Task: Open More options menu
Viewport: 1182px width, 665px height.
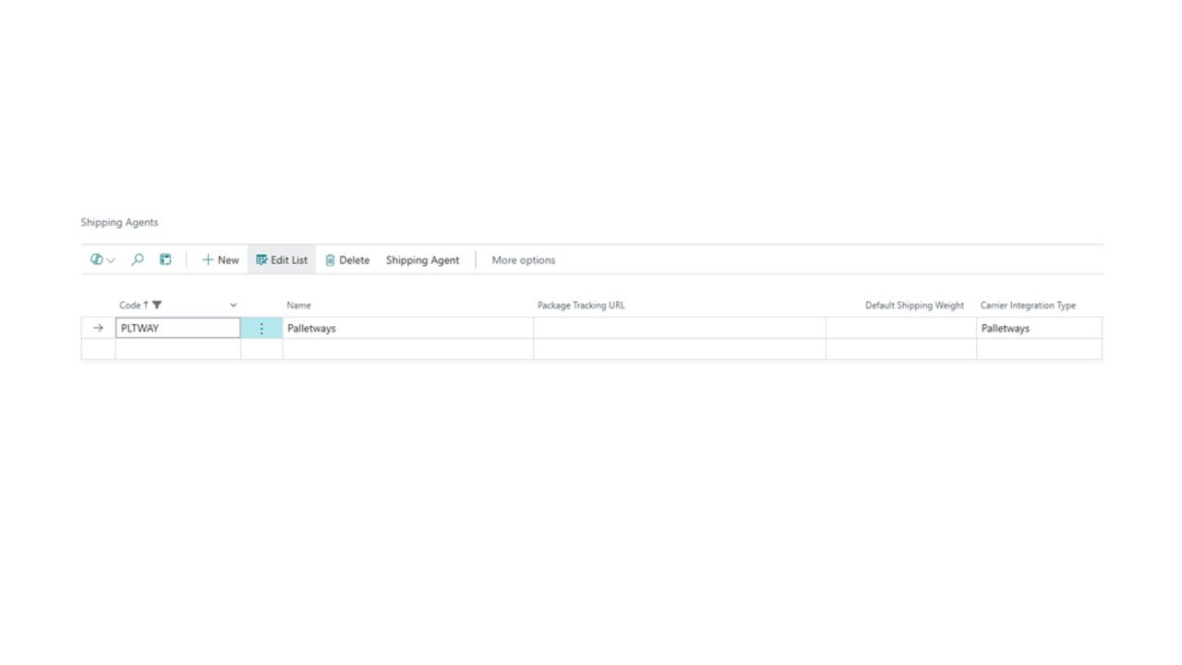Action: [x=524, y=260]
